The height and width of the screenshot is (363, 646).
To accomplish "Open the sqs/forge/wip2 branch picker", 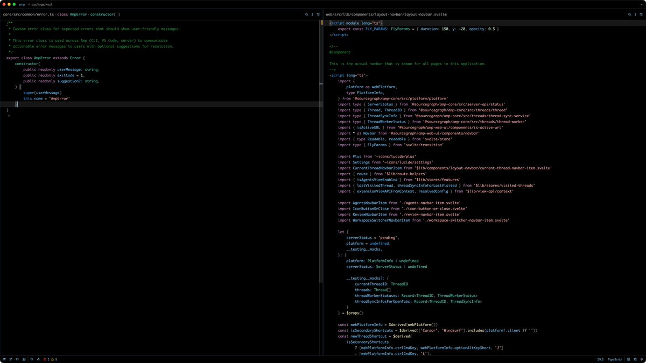I will pos(41,4).
